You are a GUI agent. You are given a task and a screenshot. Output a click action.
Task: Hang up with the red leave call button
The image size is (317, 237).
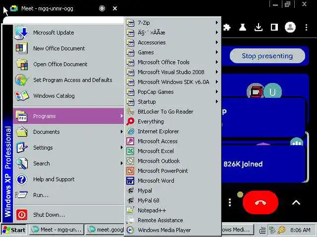point(261,202)
